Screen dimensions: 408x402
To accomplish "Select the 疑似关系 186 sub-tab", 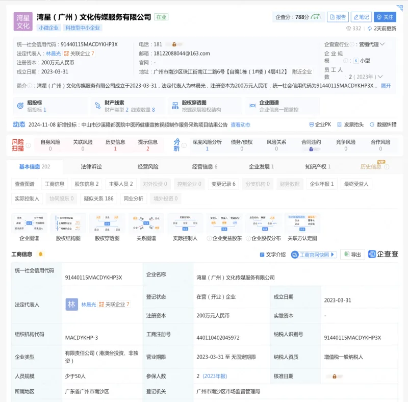I will (x=98, y=198).
